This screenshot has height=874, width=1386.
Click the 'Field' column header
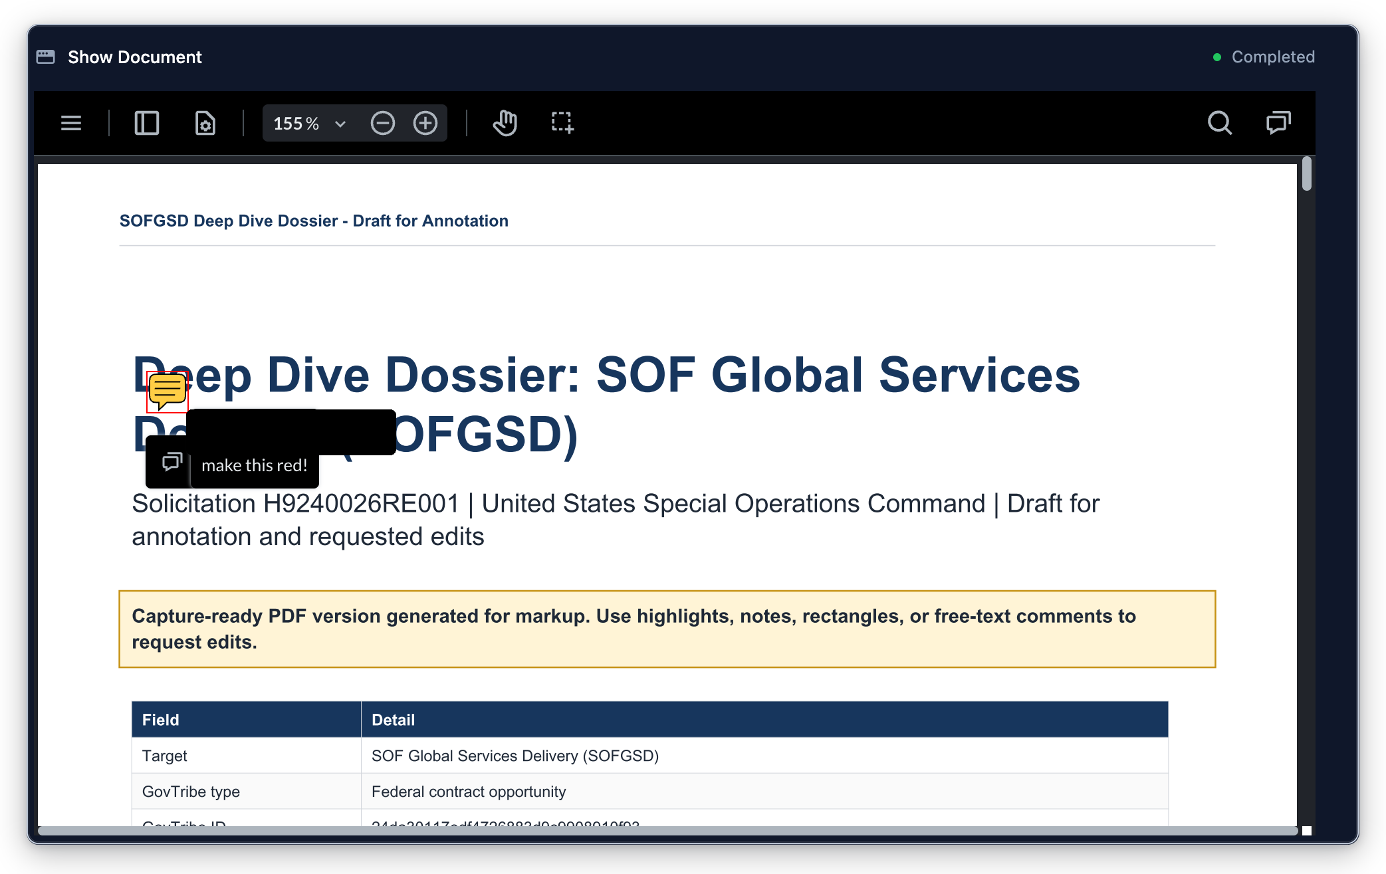click(x=246, y=720)
